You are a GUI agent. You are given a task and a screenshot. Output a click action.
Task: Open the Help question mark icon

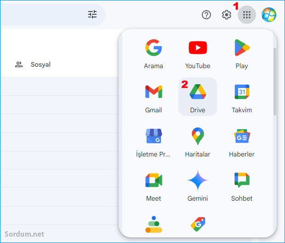(206, 15)
